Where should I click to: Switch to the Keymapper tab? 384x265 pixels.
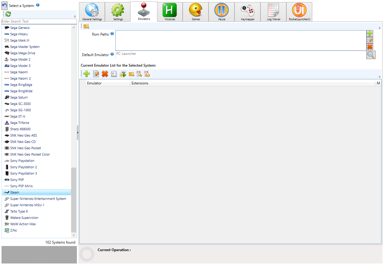[247, 12]
